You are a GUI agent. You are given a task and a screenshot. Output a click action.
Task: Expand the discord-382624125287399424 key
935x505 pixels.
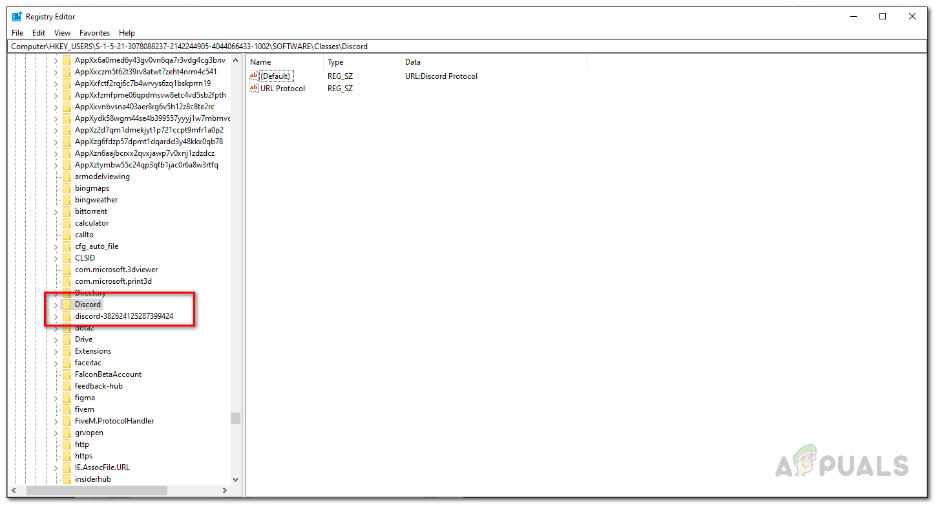pos(56,316)
